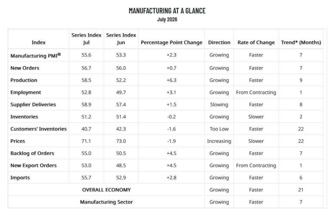
Task: Click the Production index value 58.5
Action: 86,80
